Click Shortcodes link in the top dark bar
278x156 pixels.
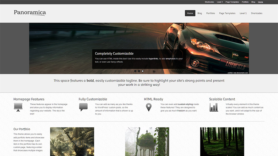pyautogui.click(x=209, y=2)
